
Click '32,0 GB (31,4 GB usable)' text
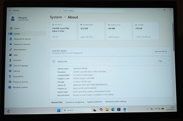point(83,75)
